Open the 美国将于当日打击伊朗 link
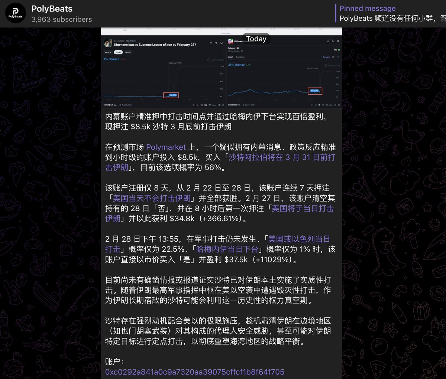The height and width of the screenshot is (379, 446). [x=219, y=213]
